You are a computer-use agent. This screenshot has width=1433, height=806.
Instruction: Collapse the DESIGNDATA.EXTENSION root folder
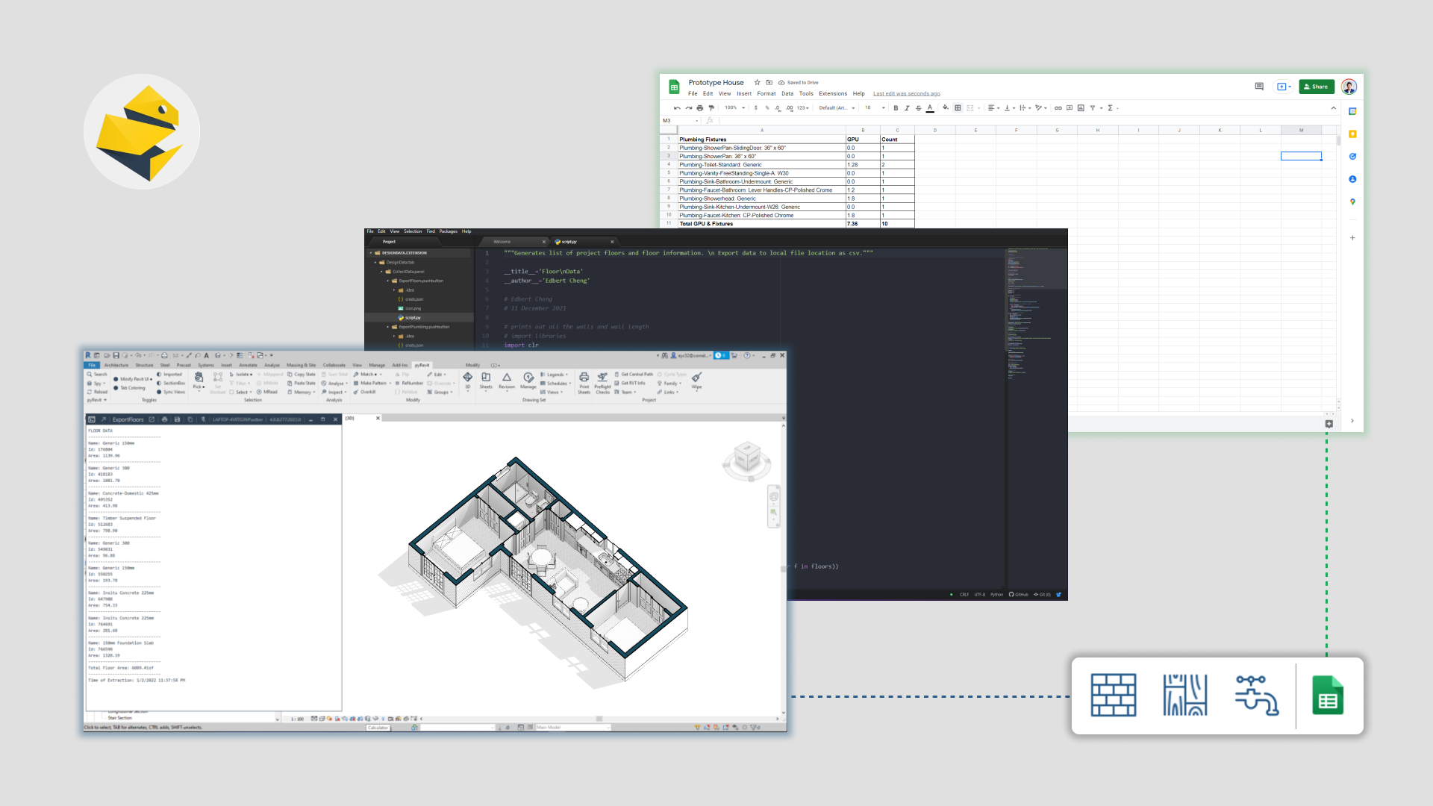[371, 253]
